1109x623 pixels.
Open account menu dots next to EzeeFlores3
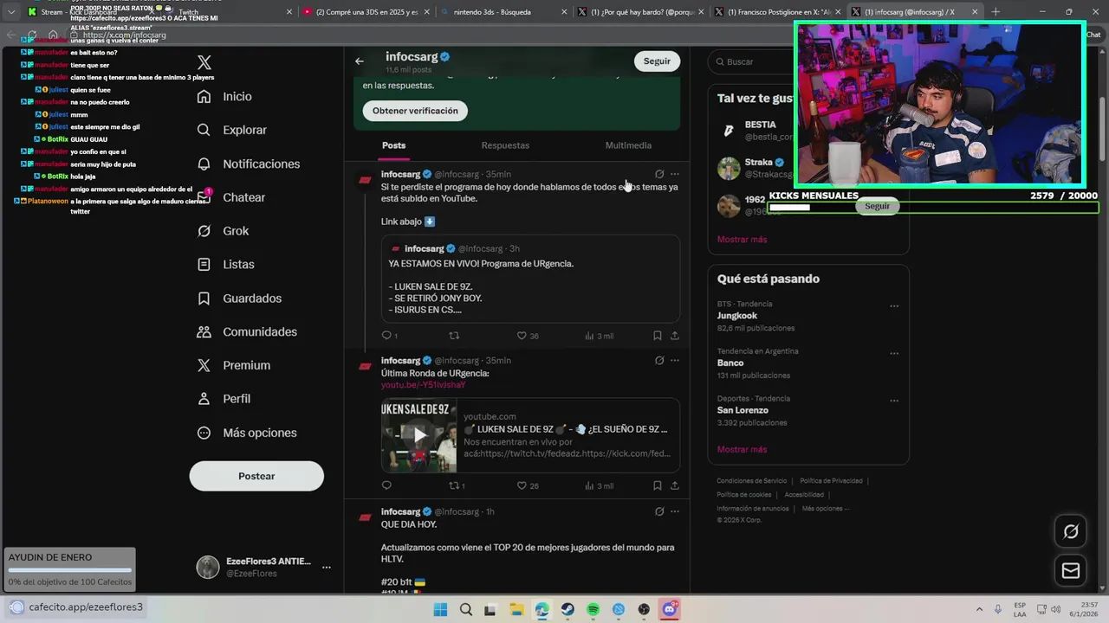(x=327, y=568)
